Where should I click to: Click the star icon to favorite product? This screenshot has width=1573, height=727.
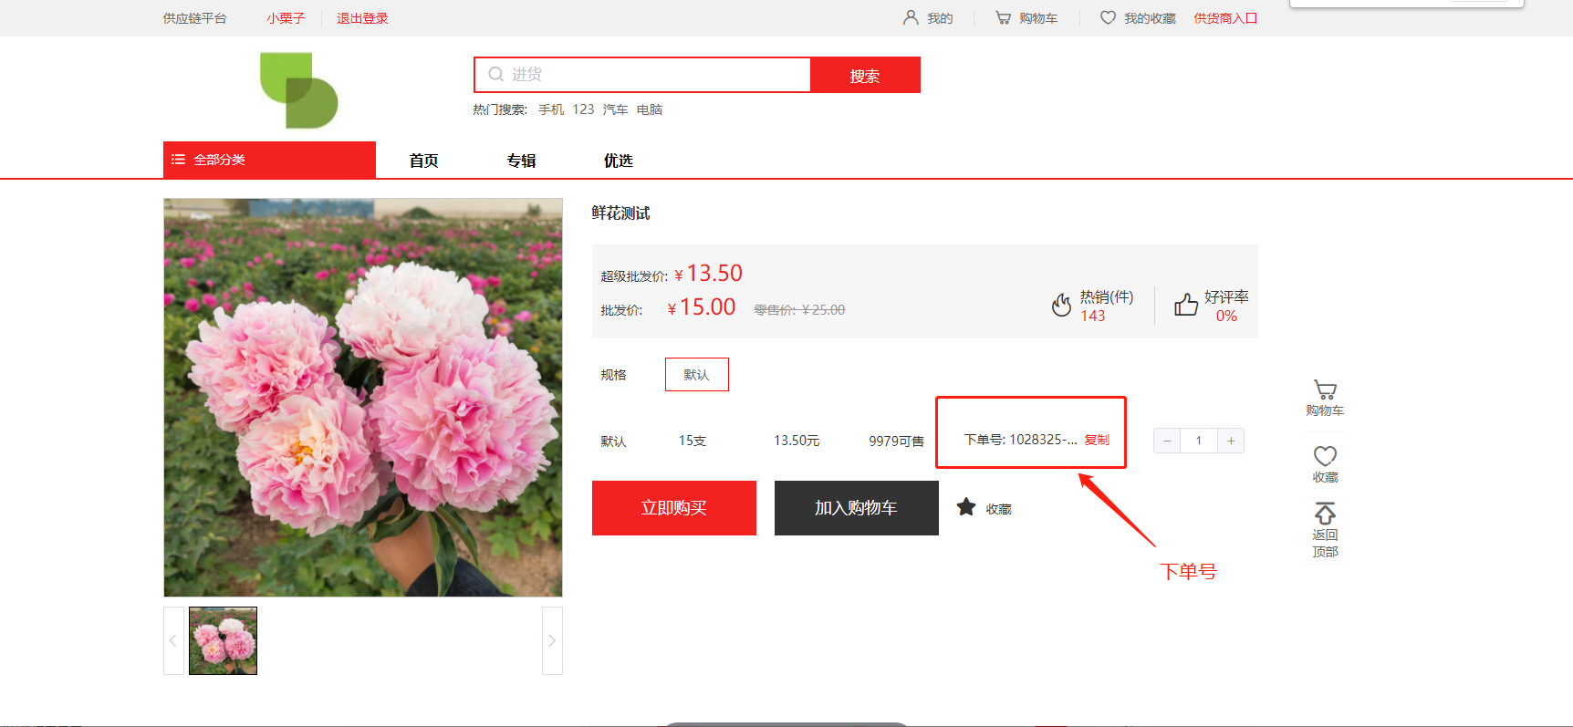pos(966,507)
